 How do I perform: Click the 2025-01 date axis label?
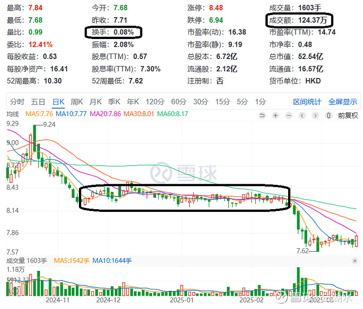click(x=182, y=300)
